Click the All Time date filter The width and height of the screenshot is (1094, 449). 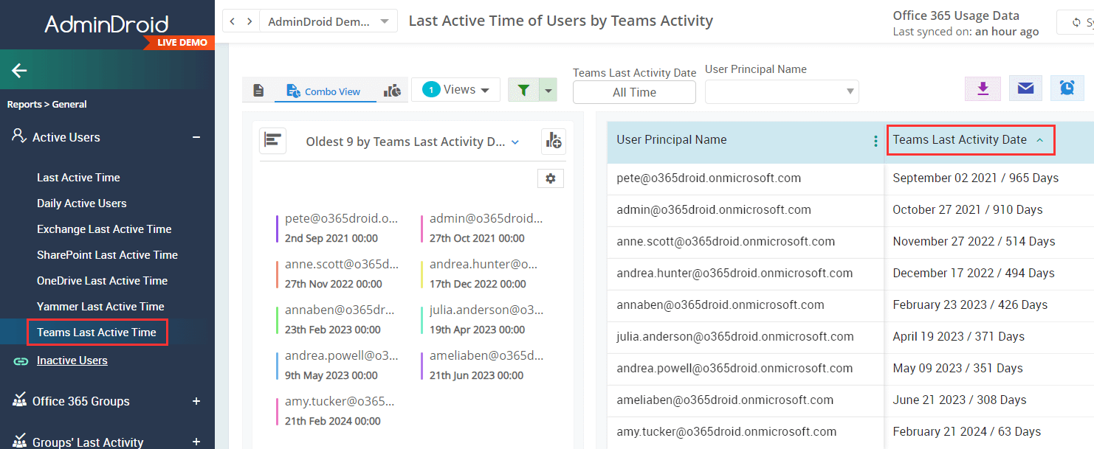[633, 91]
